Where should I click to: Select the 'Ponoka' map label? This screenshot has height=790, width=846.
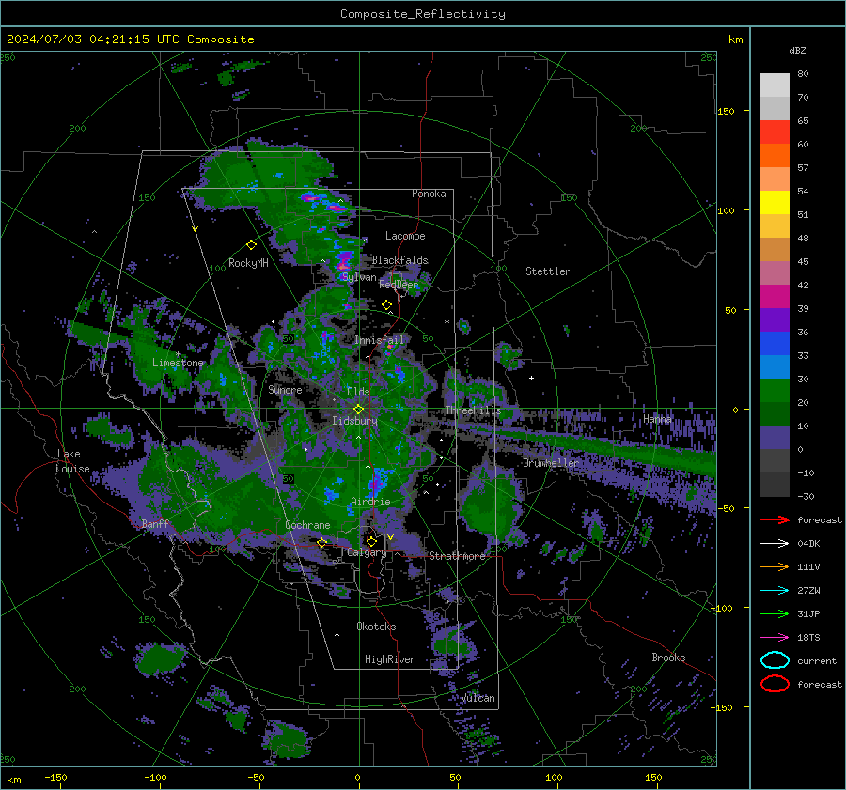tap(429, 194)
